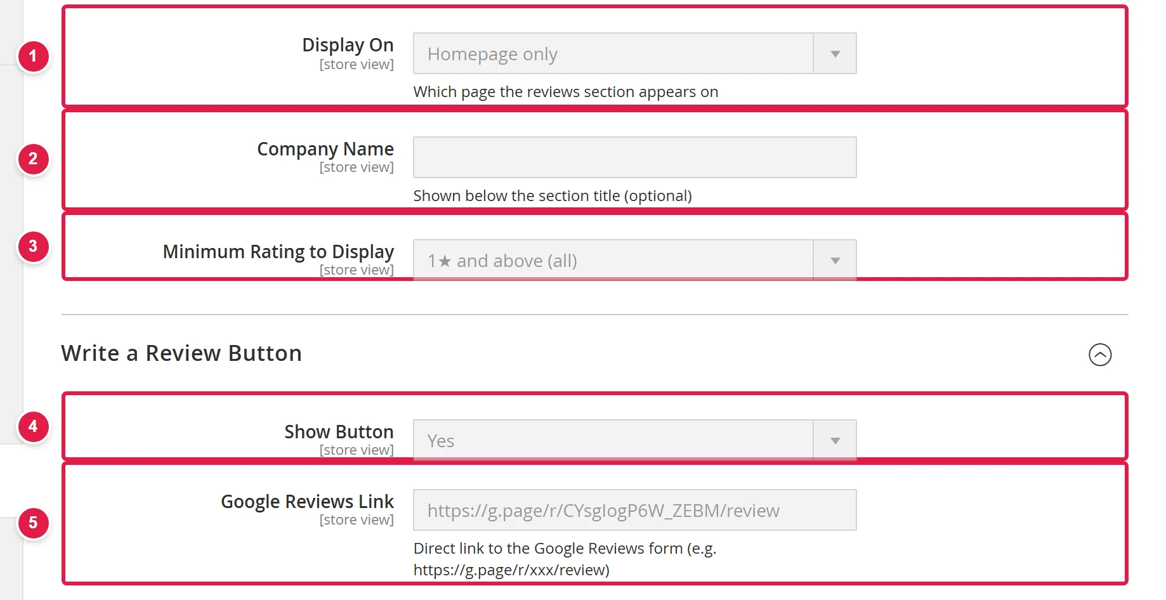1166x600 pixels.
Task: Collapse the Write a Review Button section
Action: 1100,355
